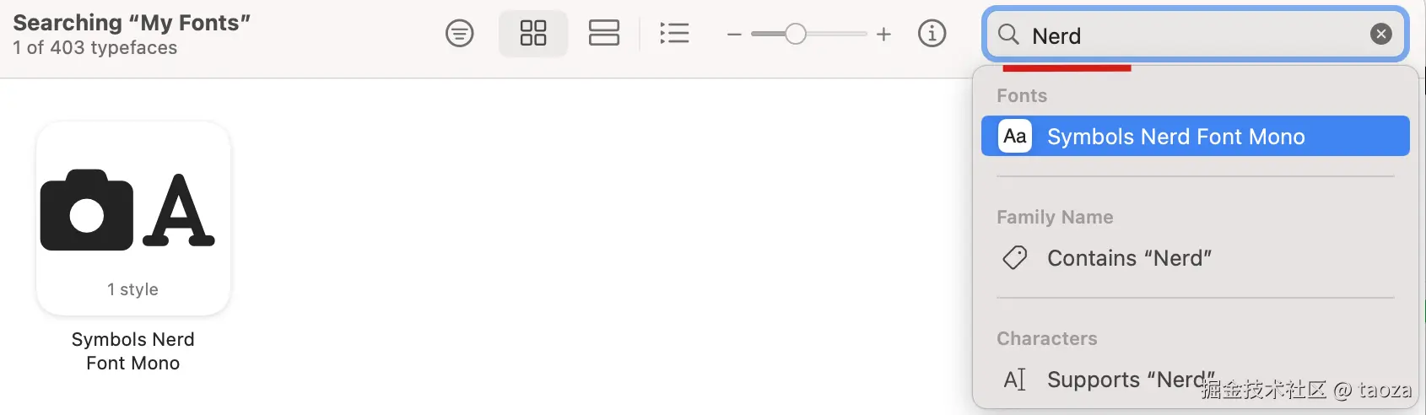Select Symbols Nerd Font Mono suggestion
Image resolution: width=1426 pixels, height=415 pixels.
click(x=1195, y=136)
